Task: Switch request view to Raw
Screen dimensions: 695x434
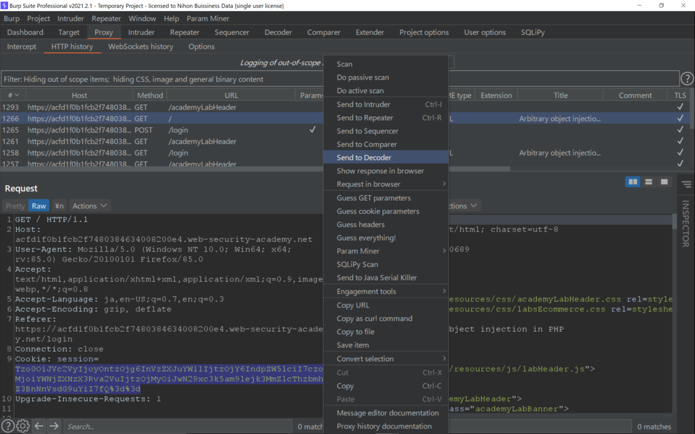Action: pos(39,205)
